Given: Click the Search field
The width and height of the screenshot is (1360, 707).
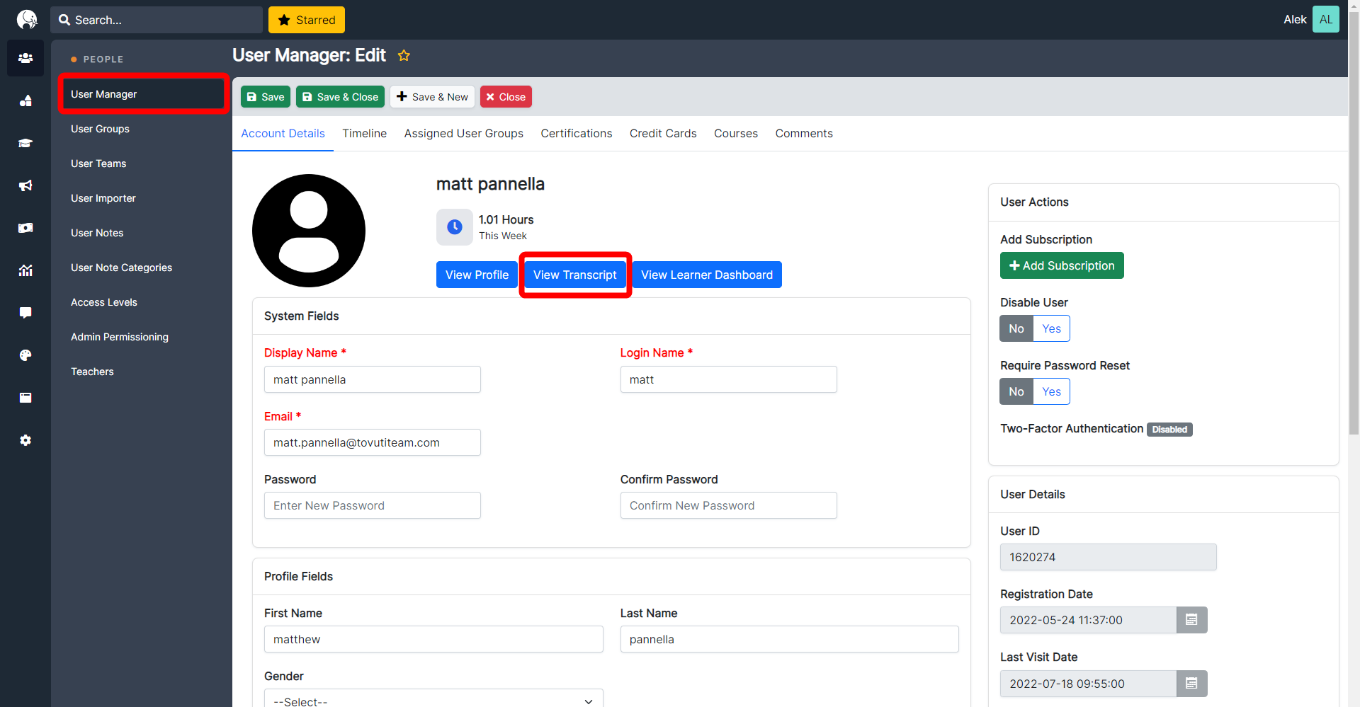Looking at the screenshot, I should [x=157, y=20].
